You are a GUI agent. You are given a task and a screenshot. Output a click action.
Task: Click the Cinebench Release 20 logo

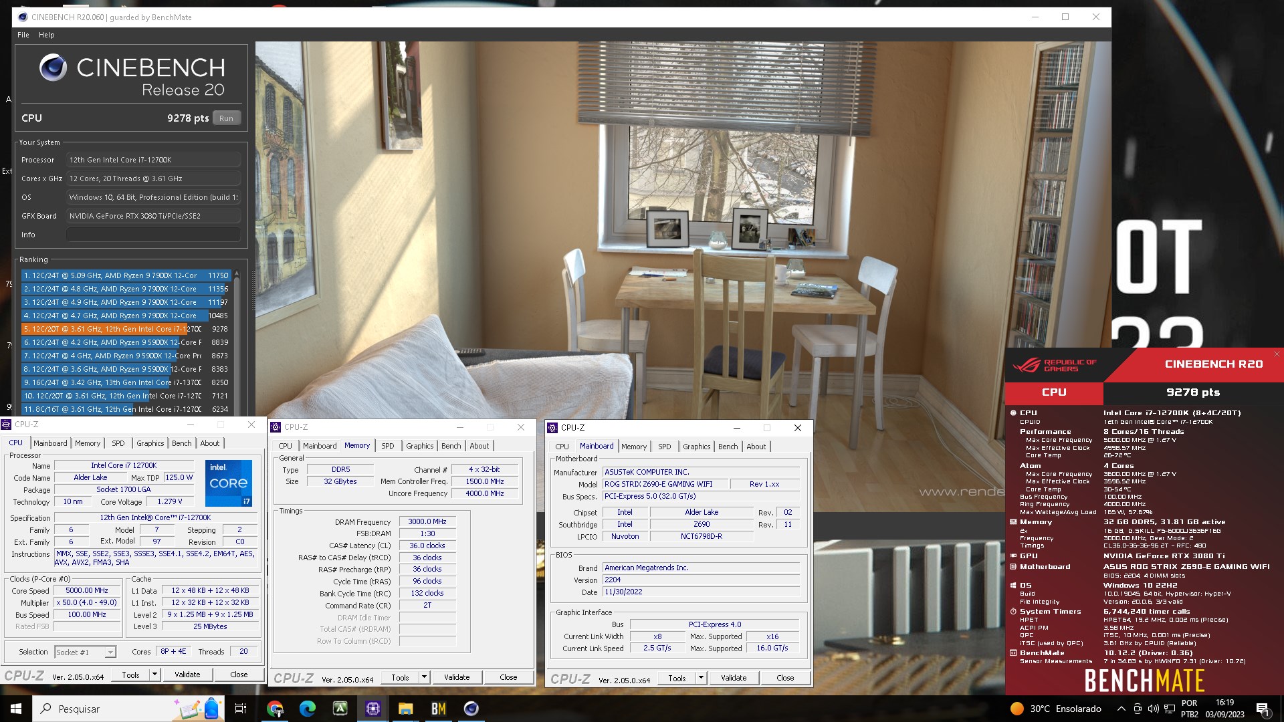click(132, 76)
